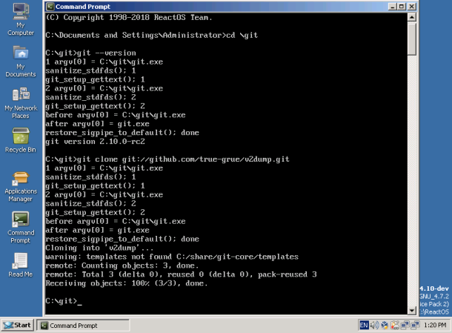Launch the Applications Manager desktop shortcut
Screen dimensions: 452x333
click(x=21, y=187)
